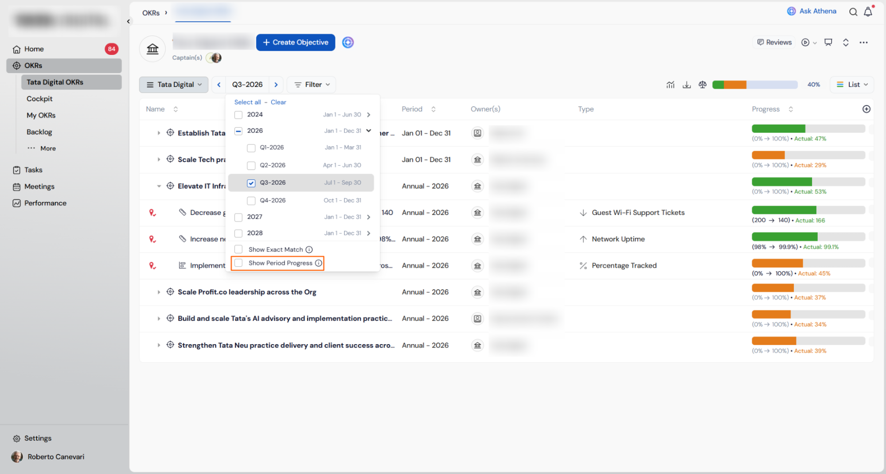Click the owner icon in Scale Tech row

(477, 159)
